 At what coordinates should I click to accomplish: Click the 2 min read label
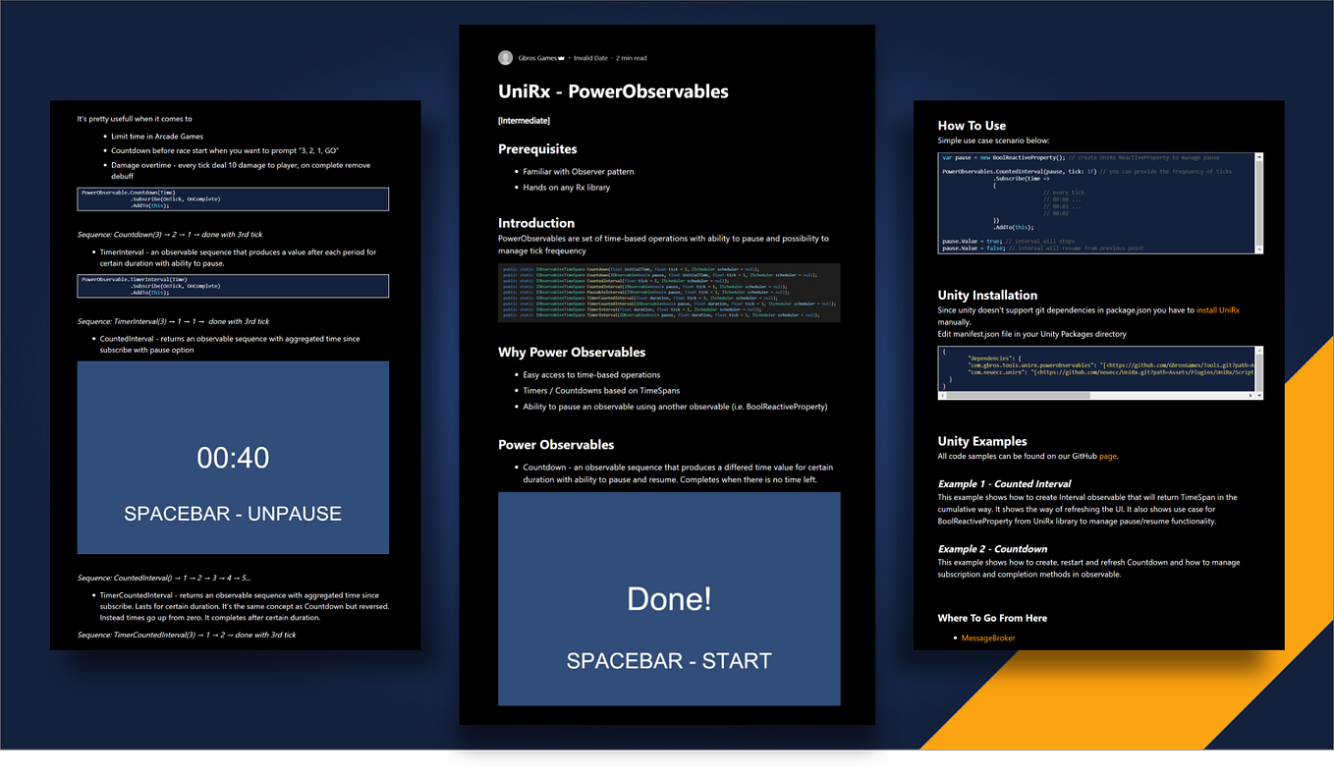pos(632,57)
